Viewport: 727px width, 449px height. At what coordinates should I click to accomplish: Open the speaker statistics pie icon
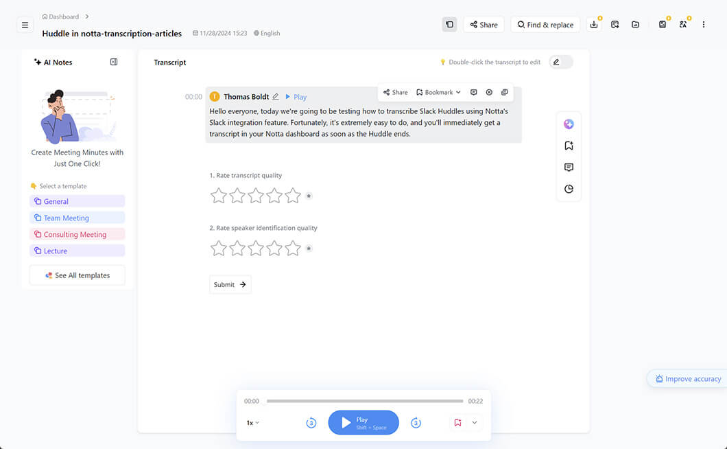pos(569,189)
